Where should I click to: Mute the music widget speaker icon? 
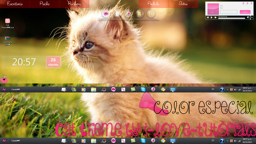pyautogui.click(x=248, y=17)
